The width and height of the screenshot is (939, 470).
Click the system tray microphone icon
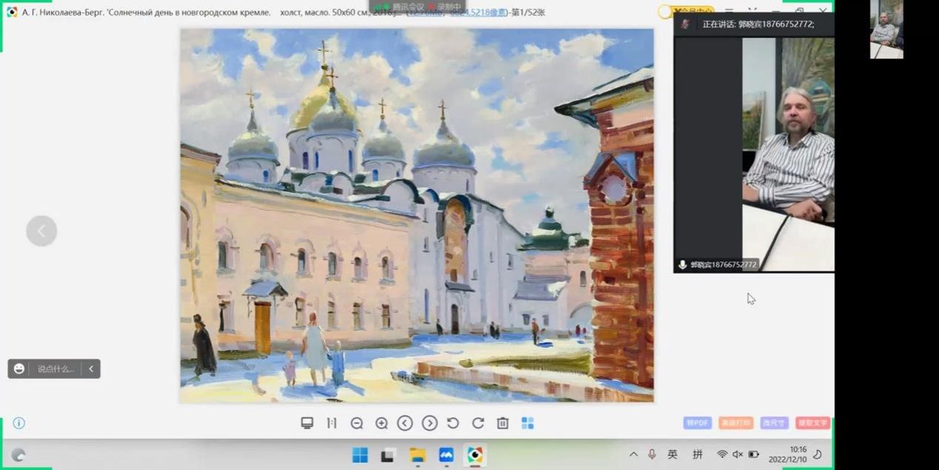[x=652, y=454]
